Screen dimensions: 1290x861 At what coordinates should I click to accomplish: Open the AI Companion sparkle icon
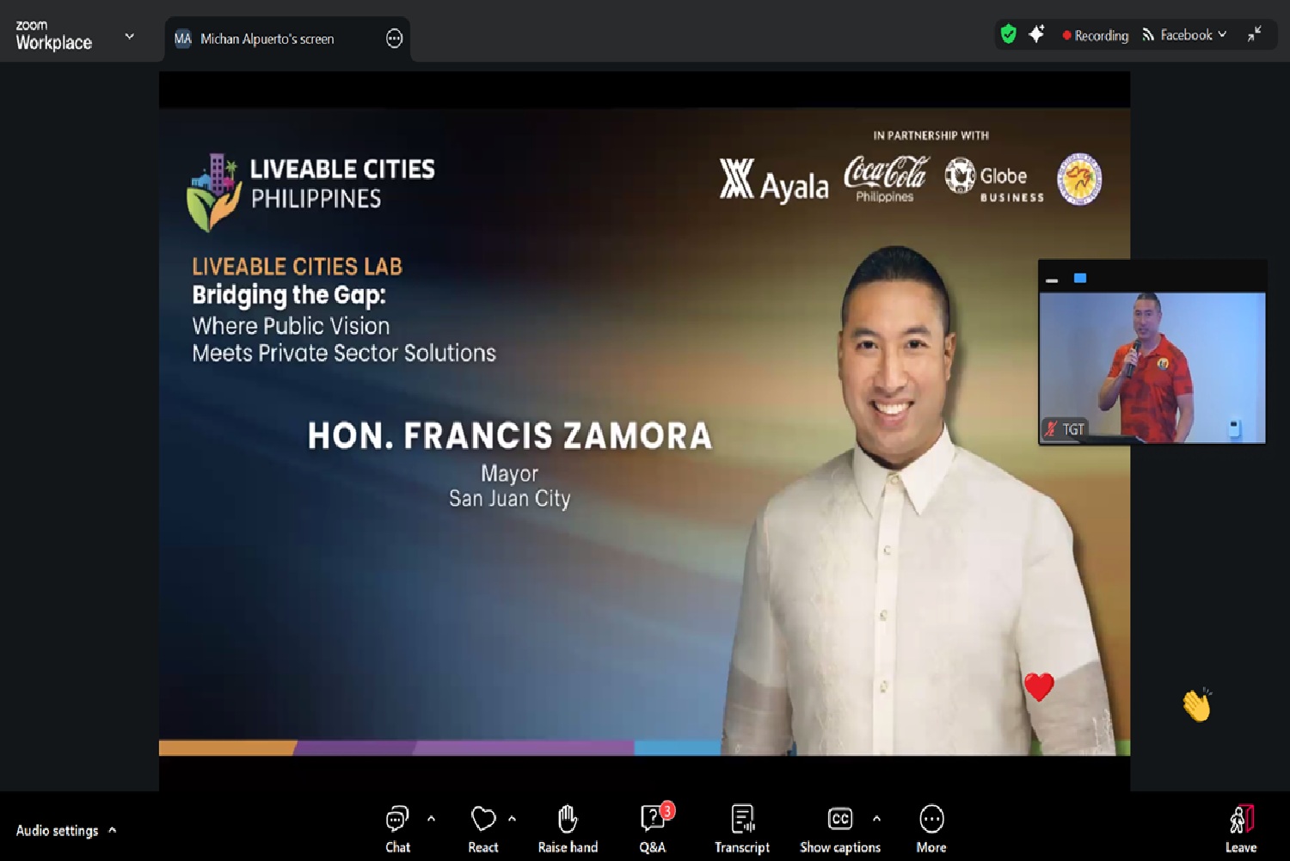click(x=1036, y=34)
